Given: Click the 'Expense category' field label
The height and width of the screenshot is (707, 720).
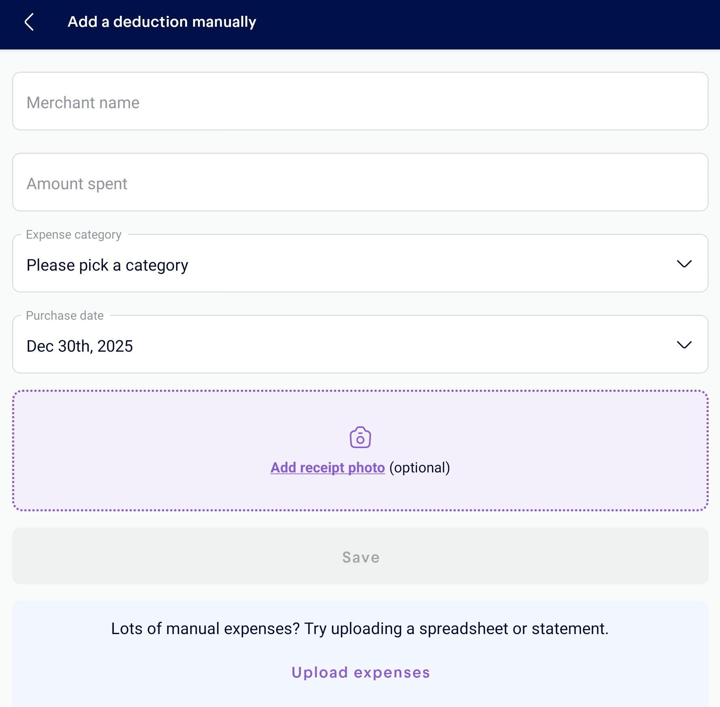Looking at the screenshot, I should coord(74,235).
